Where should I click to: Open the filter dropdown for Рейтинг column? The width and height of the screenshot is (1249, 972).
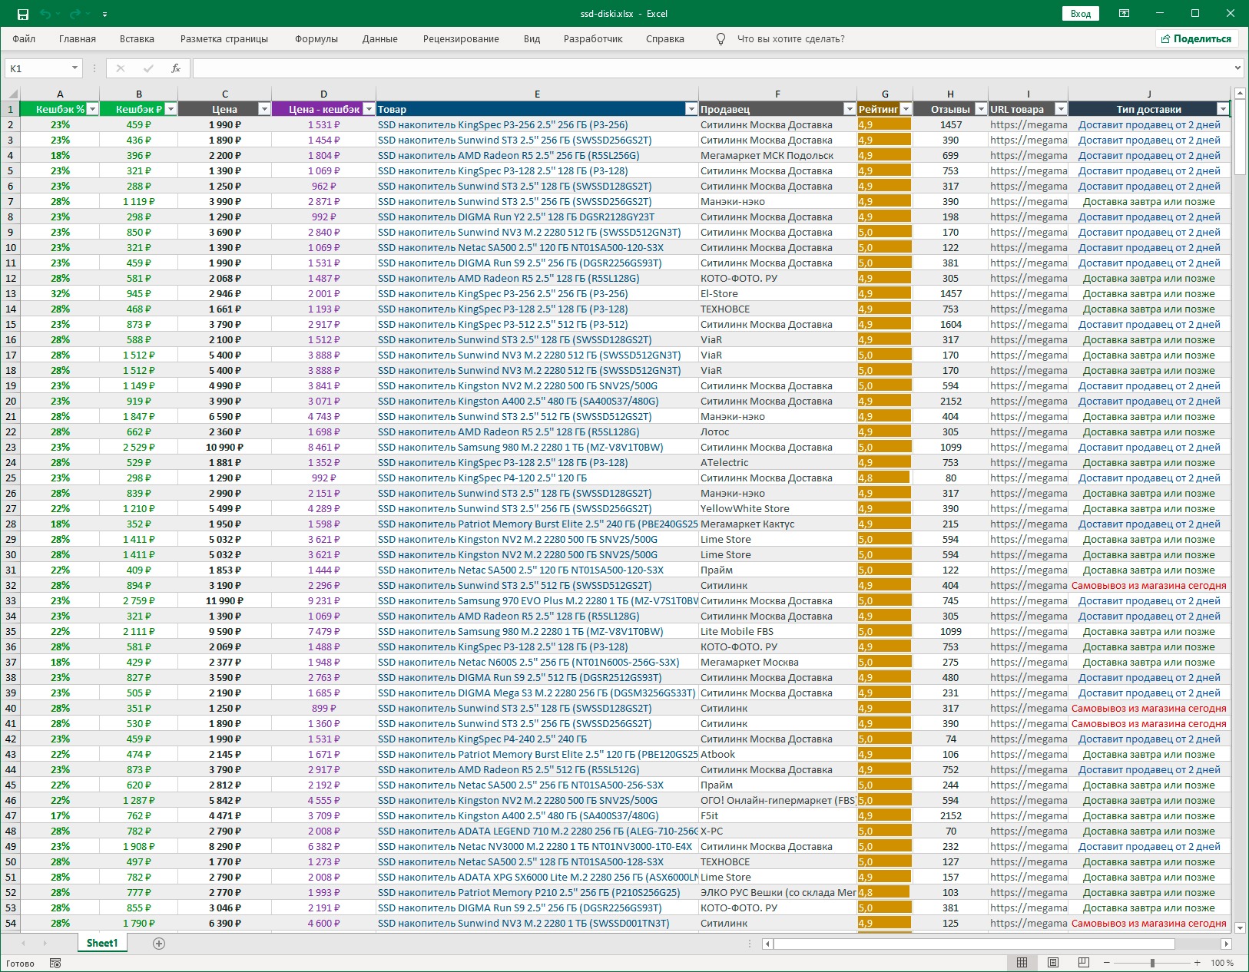906,109
